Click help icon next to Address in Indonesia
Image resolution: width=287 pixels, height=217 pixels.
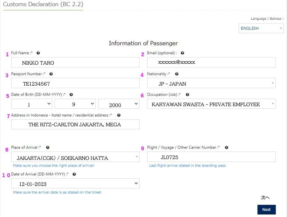[119, 115]
